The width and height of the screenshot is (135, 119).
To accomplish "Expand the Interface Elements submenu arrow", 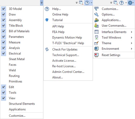I will pos(131,32).
